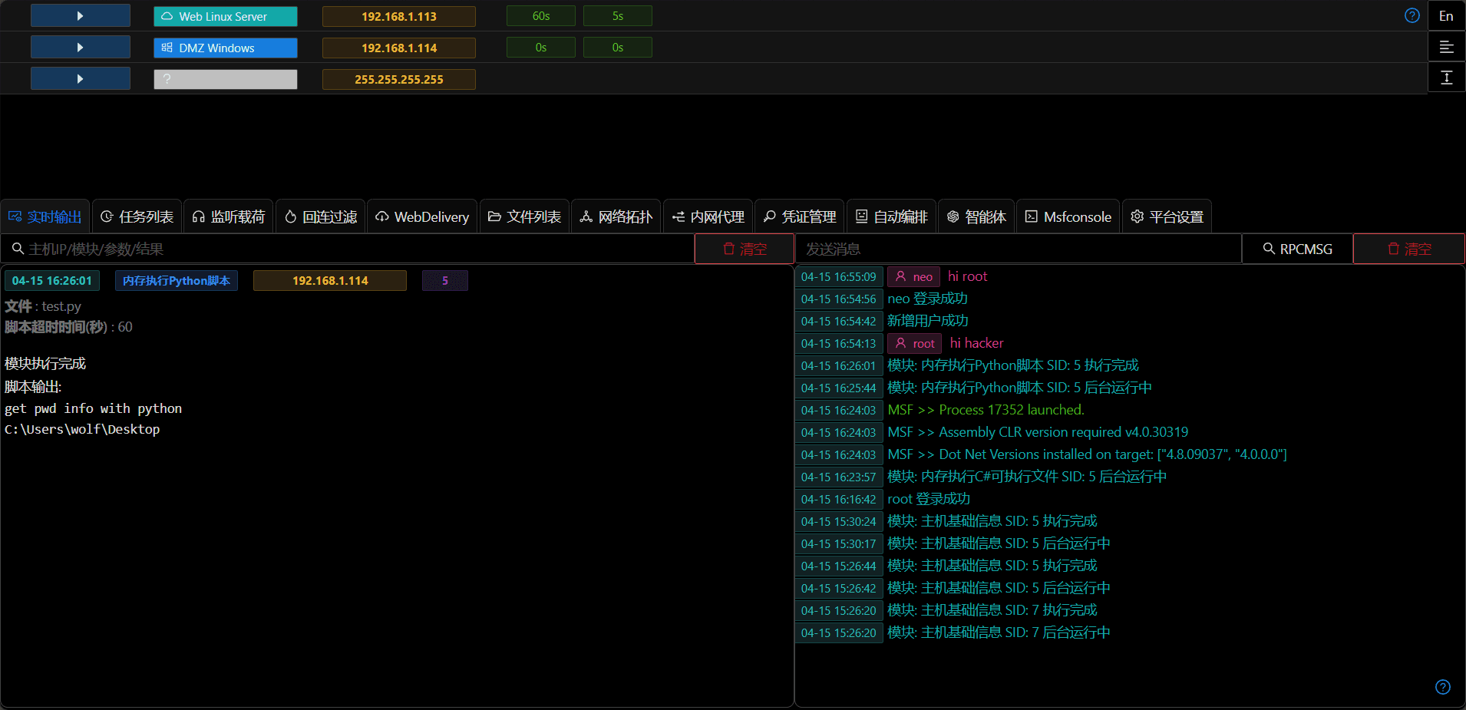The width and height of the screenshot is (1466, 710).
Task: Open the 监听载荷 tab
Action: tap(228, 216)
